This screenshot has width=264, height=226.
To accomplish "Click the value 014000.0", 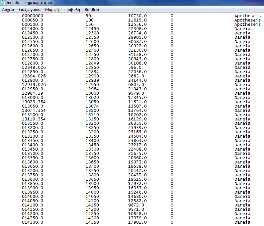I will [x=33, y=197].
